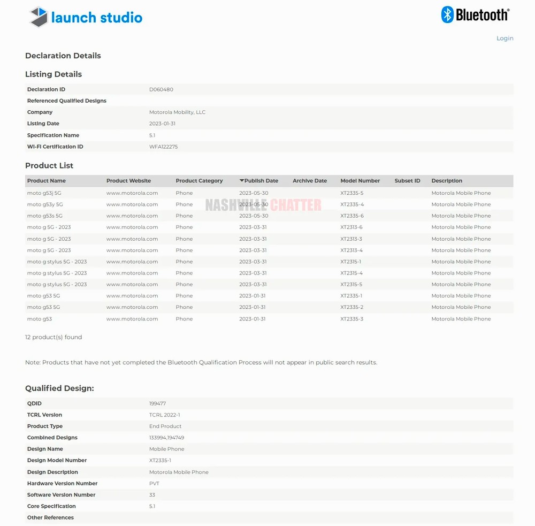Image resolution: width=535 pixels, height=526 pixels.
Task: Select the moto g53y 5G product name
Action: [x=45, y=204]
